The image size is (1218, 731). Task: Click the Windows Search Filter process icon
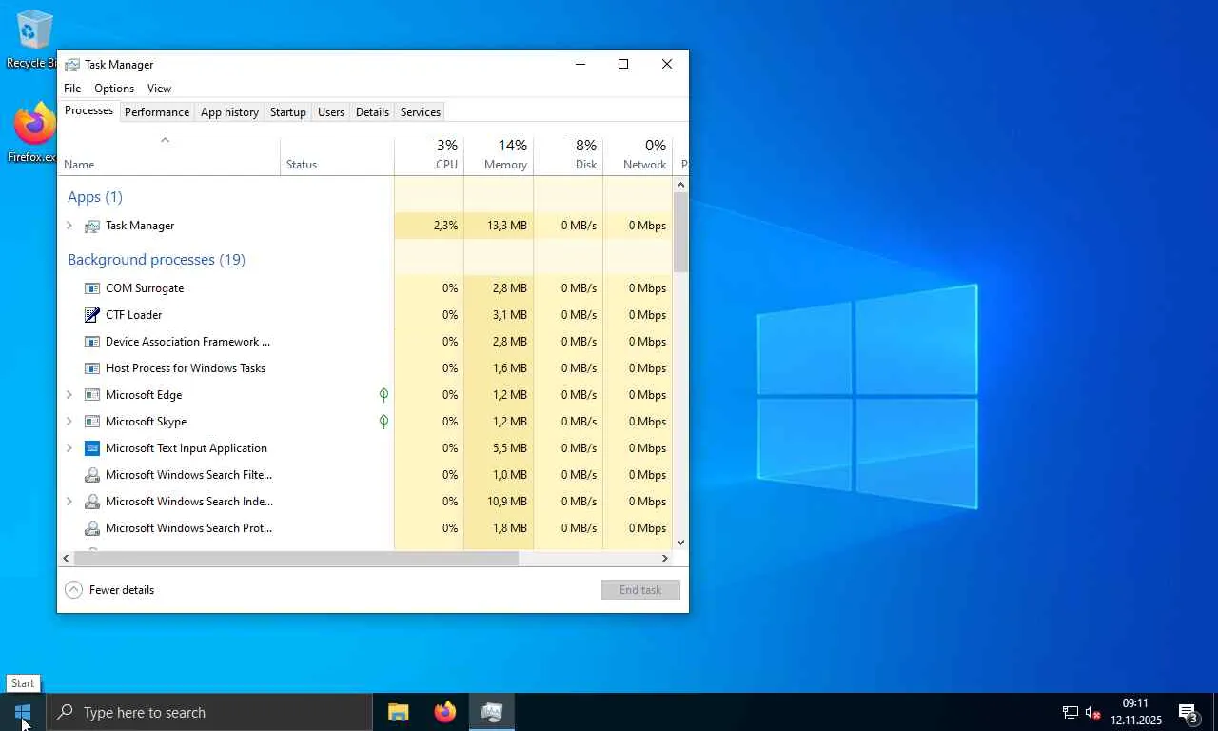coord(92,475)
